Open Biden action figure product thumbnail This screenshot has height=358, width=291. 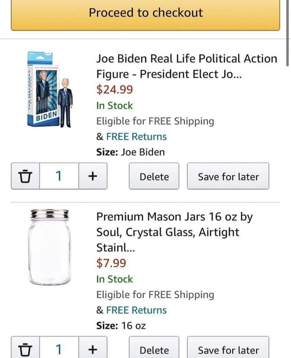point(50,90)
